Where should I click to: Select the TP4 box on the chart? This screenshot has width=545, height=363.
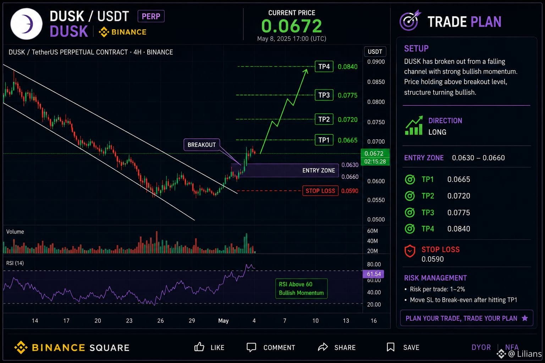pos(324,67)
